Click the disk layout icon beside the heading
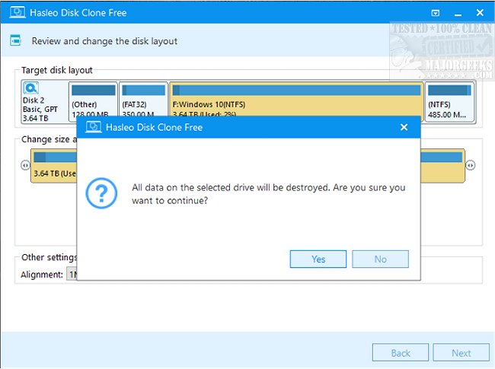 15,40
